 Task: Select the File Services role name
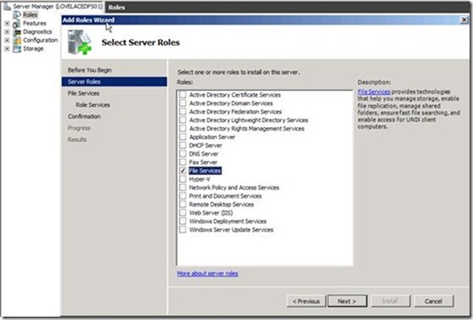click(x=205, y=171)
